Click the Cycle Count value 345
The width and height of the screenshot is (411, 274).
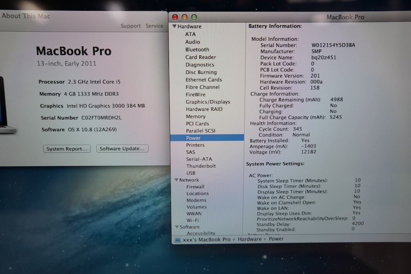click(x=297, y=129)
